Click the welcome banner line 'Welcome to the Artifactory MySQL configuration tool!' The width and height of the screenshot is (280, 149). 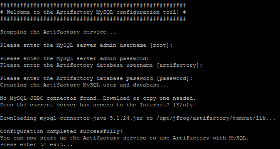pyautogui.click(x=93, y=12)
